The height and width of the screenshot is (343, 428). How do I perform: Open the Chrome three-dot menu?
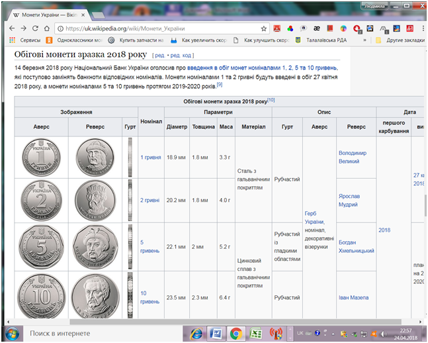click(x=423, y=28)
